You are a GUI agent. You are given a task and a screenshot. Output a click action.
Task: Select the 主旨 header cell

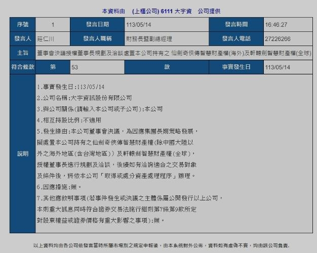pyautogui.click(x=23, y=53)
